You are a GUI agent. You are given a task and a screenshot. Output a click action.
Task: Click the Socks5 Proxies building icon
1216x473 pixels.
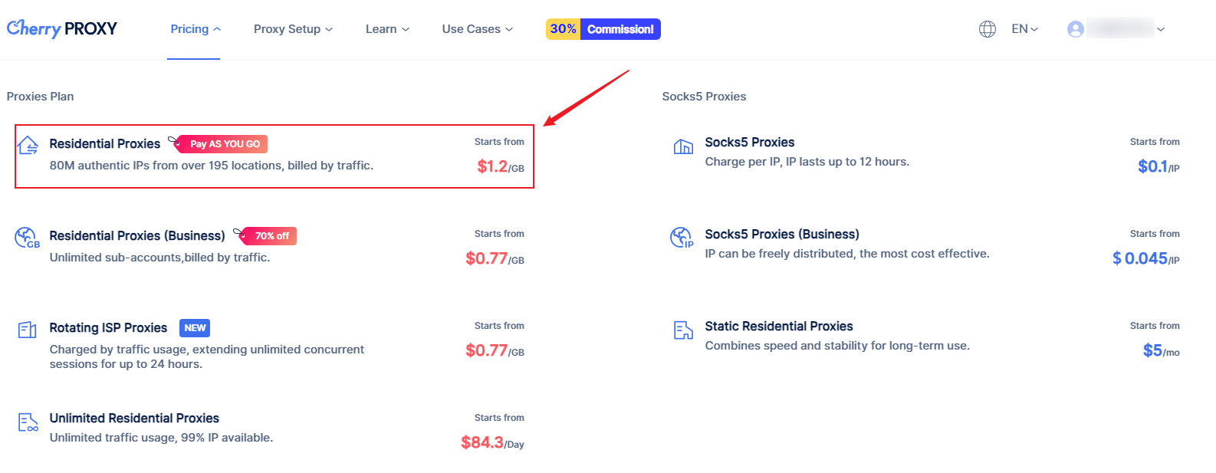[683, 146]
